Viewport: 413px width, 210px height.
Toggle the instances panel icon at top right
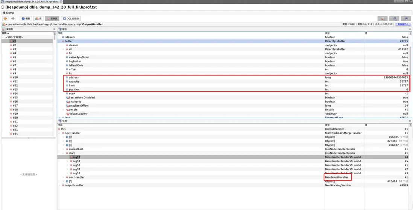coord(383,18)
